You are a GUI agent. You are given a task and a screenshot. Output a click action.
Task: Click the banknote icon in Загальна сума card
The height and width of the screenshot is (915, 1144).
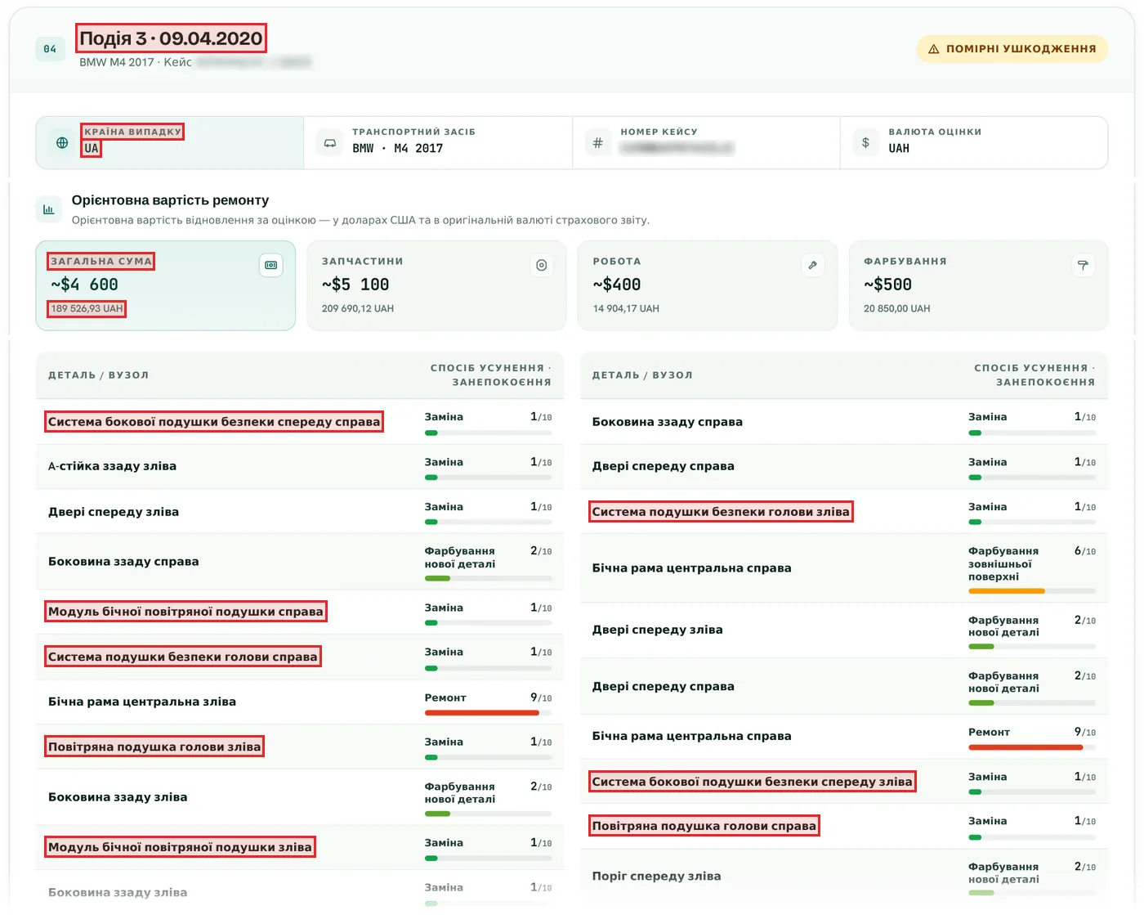(271, 265)
